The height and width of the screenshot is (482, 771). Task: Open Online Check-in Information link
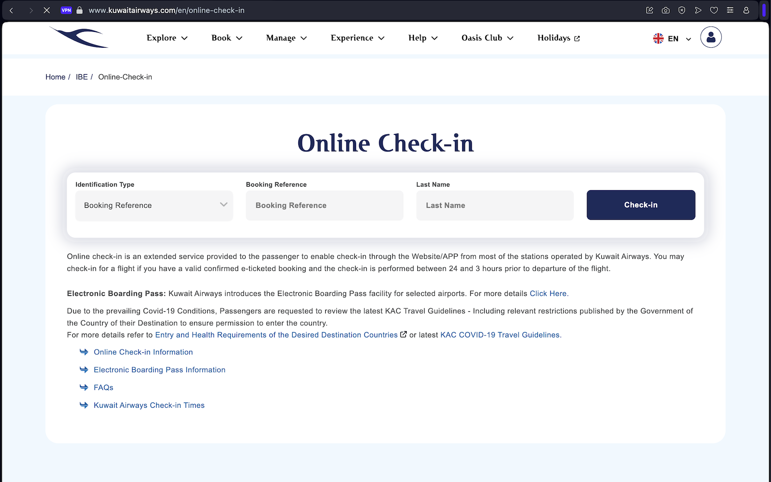[x=143, y=352]
